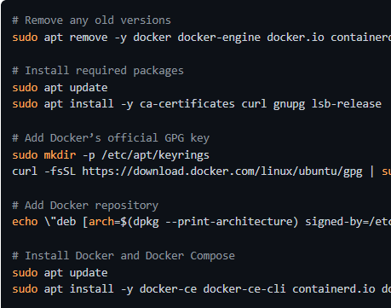Click 'sudo apt update' under Install Docker and Docker Compose
This screenshot has height=308, width=391.
pos(60,273)
